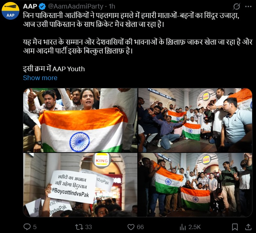Open the Grok explain icon
The image size is (256, 233).
(x=236, y=7)
